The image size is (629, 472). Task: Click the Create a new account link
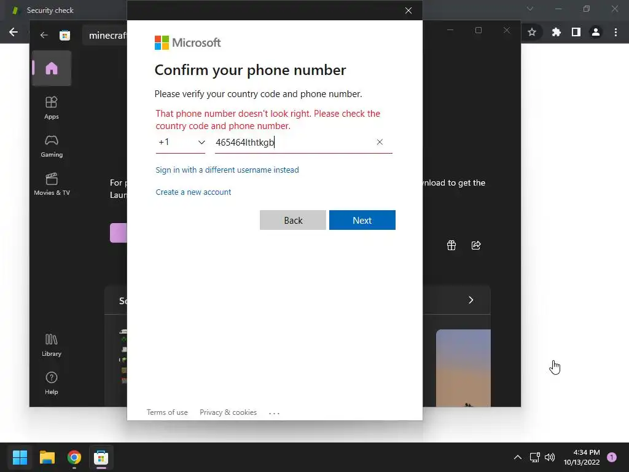[193, 192]
